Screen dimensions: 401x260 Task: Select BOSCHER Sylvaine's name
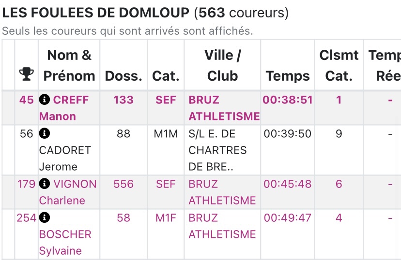point(65,242)
